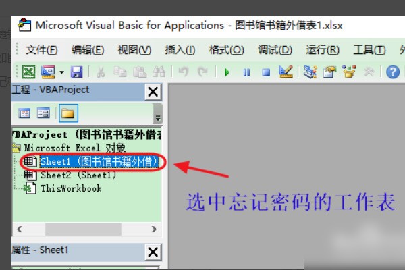Viewport: 405px width, 270px height.
Task: Click View Object icon in project panel
Action: pyautogui.click(x=43, y=113)
